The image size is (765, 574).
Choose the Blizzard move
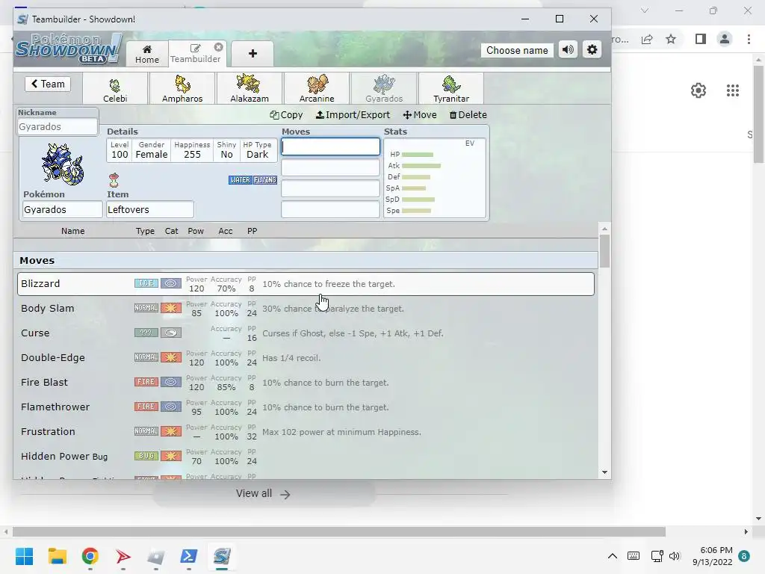[x=306, y=283]
